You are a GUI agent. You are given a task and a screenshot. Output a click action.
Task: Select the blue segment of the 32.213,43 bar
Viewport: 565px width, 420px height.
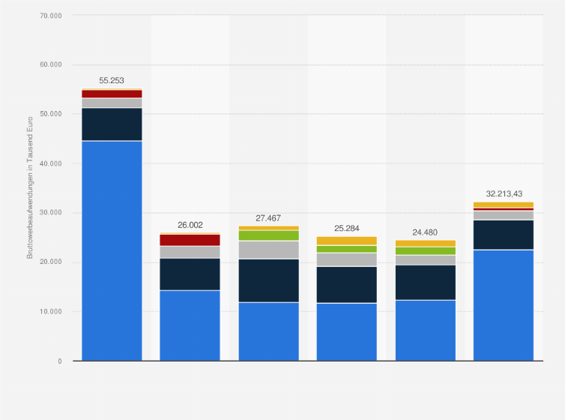(504, 304)
